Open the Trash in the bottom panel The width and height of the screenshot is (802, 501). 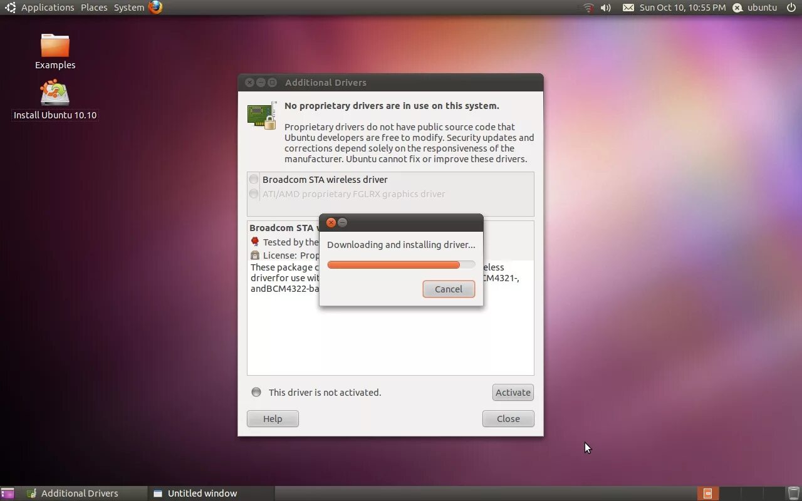point(793,493)
